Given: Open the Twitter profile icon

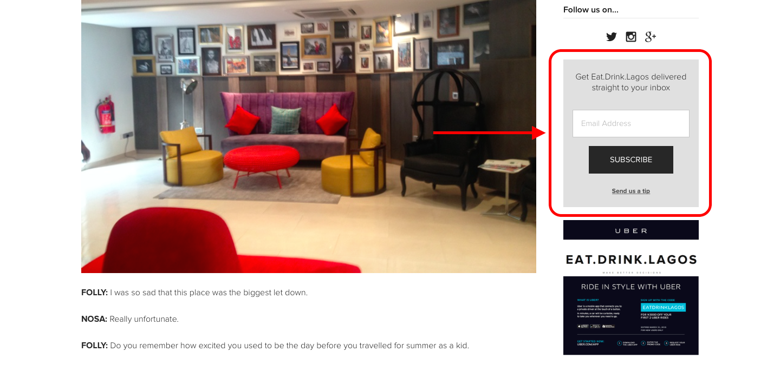Looking at the screenshot, I should coord(612,37).
